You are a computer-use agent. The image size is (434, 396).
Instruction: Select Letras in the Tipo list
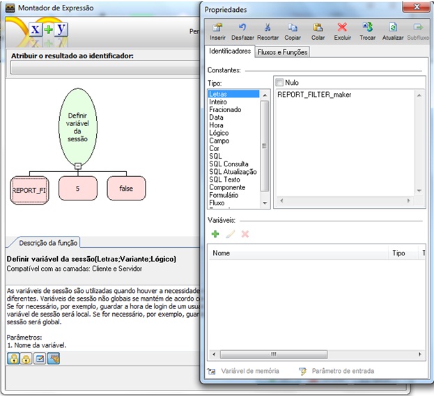[x=233, y=94]
